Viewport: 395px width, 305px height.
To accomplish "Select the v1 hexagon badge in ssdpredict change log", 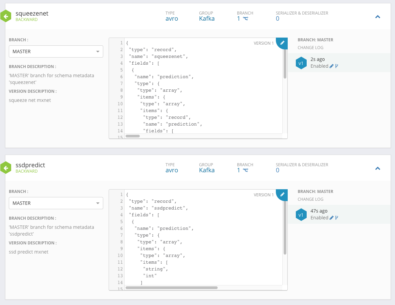I will pyautogui.click(x=301, y=215).
